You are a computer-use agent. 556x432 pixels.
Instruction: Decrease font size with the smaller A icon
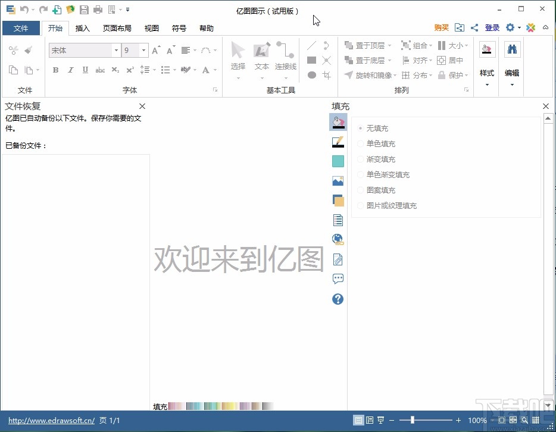tap(171, 51)
